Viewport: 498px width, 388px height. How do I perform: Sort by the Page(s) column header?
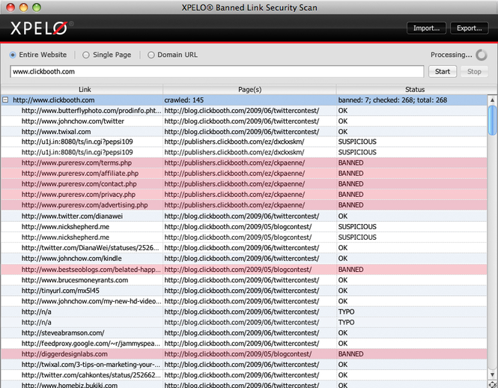249,90
